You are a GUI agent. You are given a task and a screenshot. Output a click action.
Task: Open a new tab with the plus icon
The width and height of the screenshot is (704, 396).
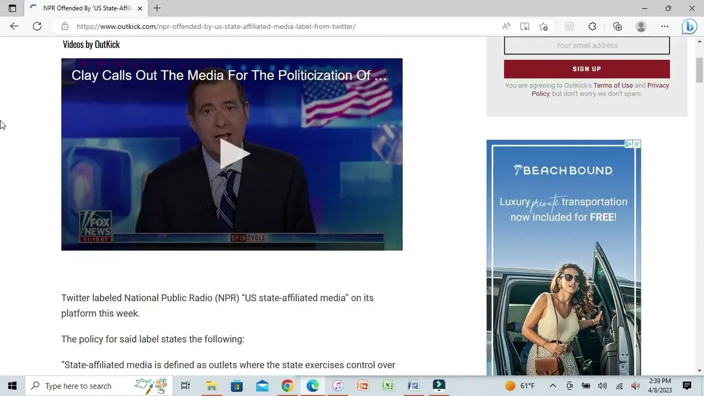[157, 8]
